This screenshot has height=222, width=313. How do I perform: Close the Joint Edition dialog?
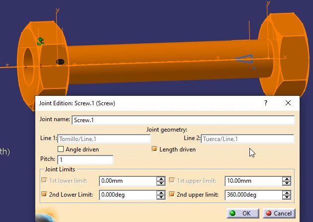click(x=288, y=103)
